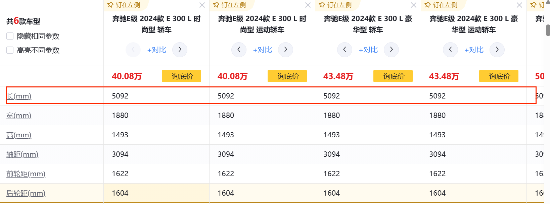The image size is (550, 204).
Task: Open the 前轮距(mm) parameter link
Action: pos(26,174)
